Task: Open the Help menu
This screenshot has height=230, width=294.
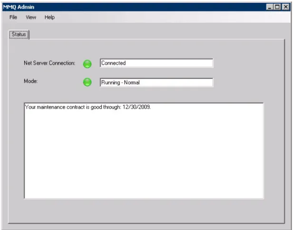Action: coord(49,17)
